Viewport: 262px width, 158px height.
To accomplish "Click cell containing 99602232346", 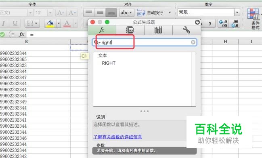I will coord(35,138).
